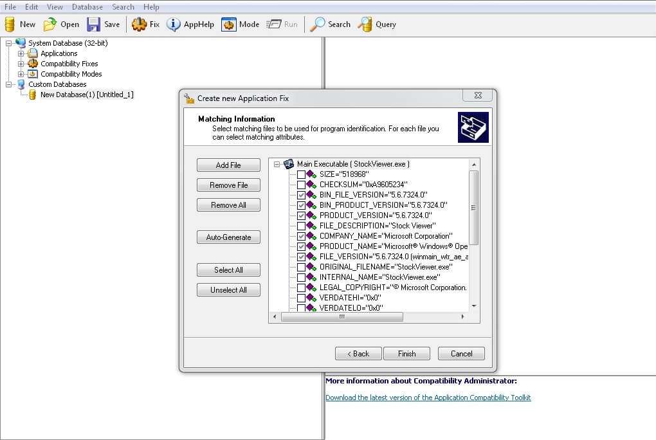Open the View menu
This screenshot has width=656, height=440.
click(x=55, y=6)
